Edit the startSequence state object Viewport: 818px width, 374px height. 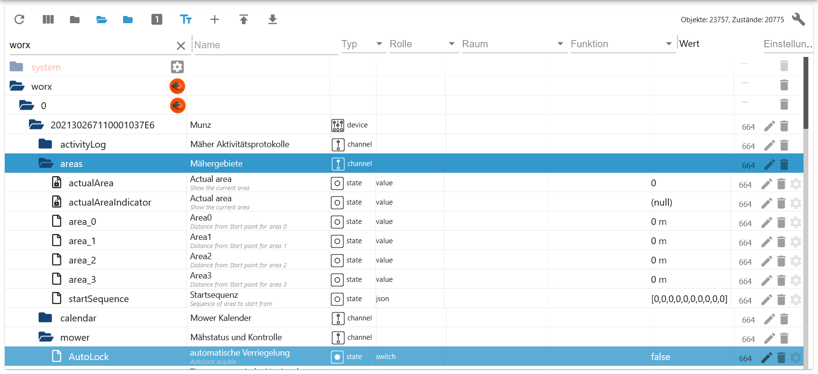point(767,300)
